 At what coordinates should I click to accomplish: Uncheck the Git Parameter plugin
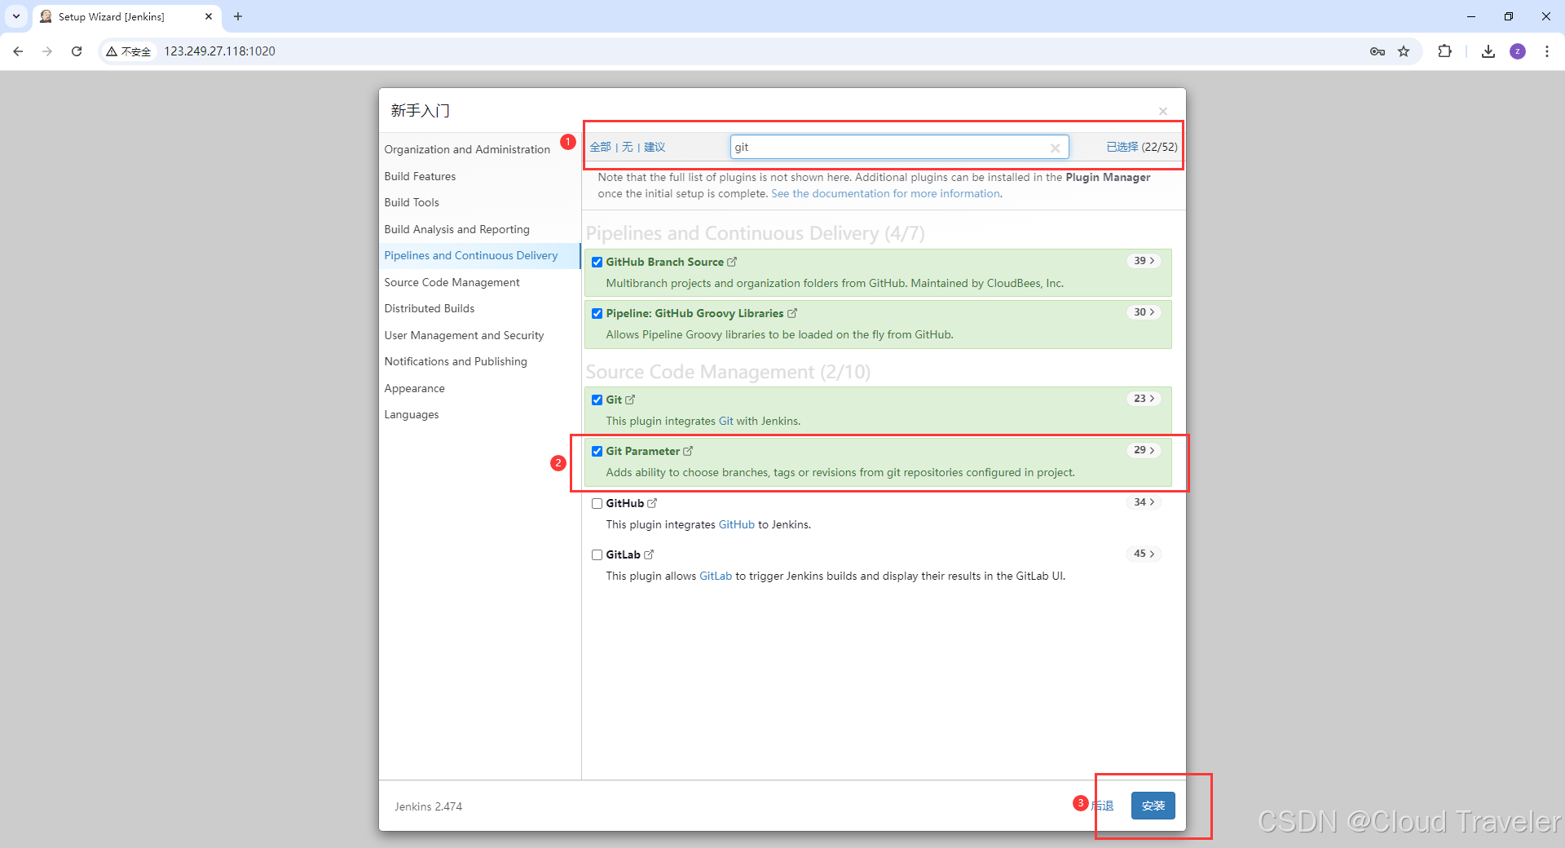(597, 451)
